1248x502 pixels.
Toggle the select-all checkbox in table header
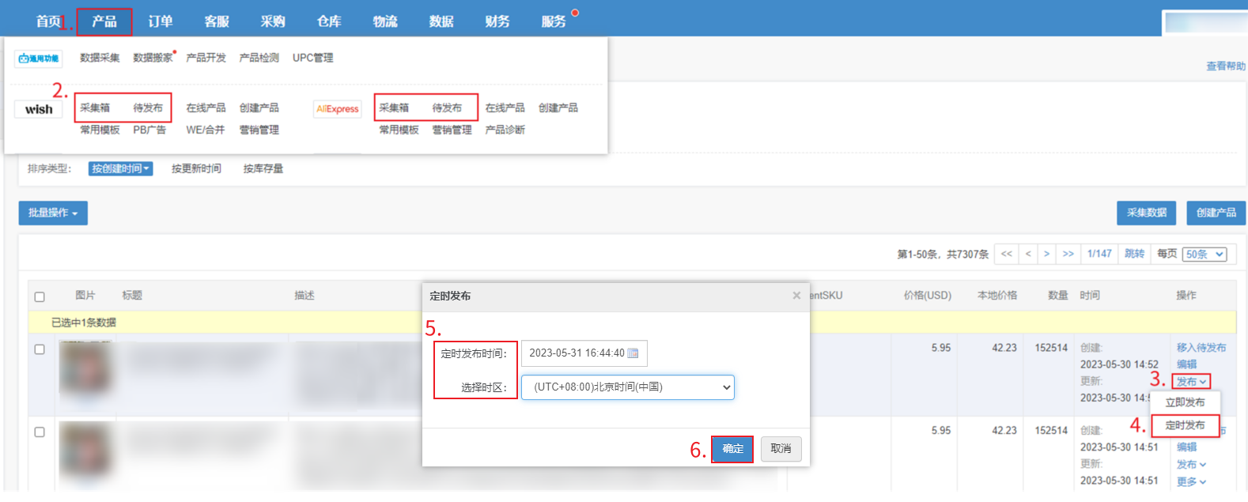[40, 297]
